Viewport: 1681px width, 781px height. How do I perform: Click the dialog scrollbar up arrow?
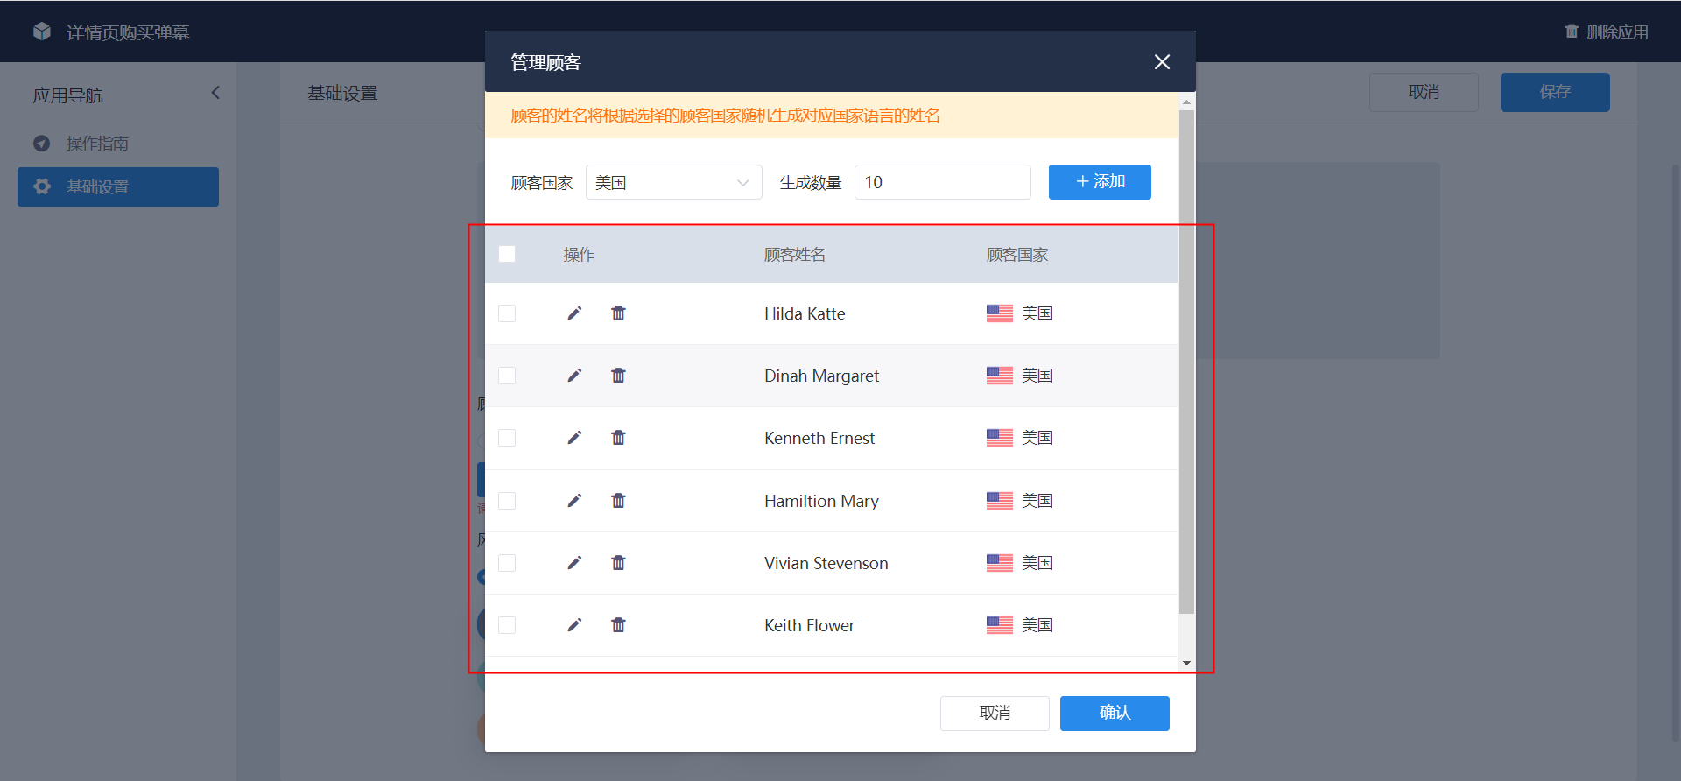1186,102
